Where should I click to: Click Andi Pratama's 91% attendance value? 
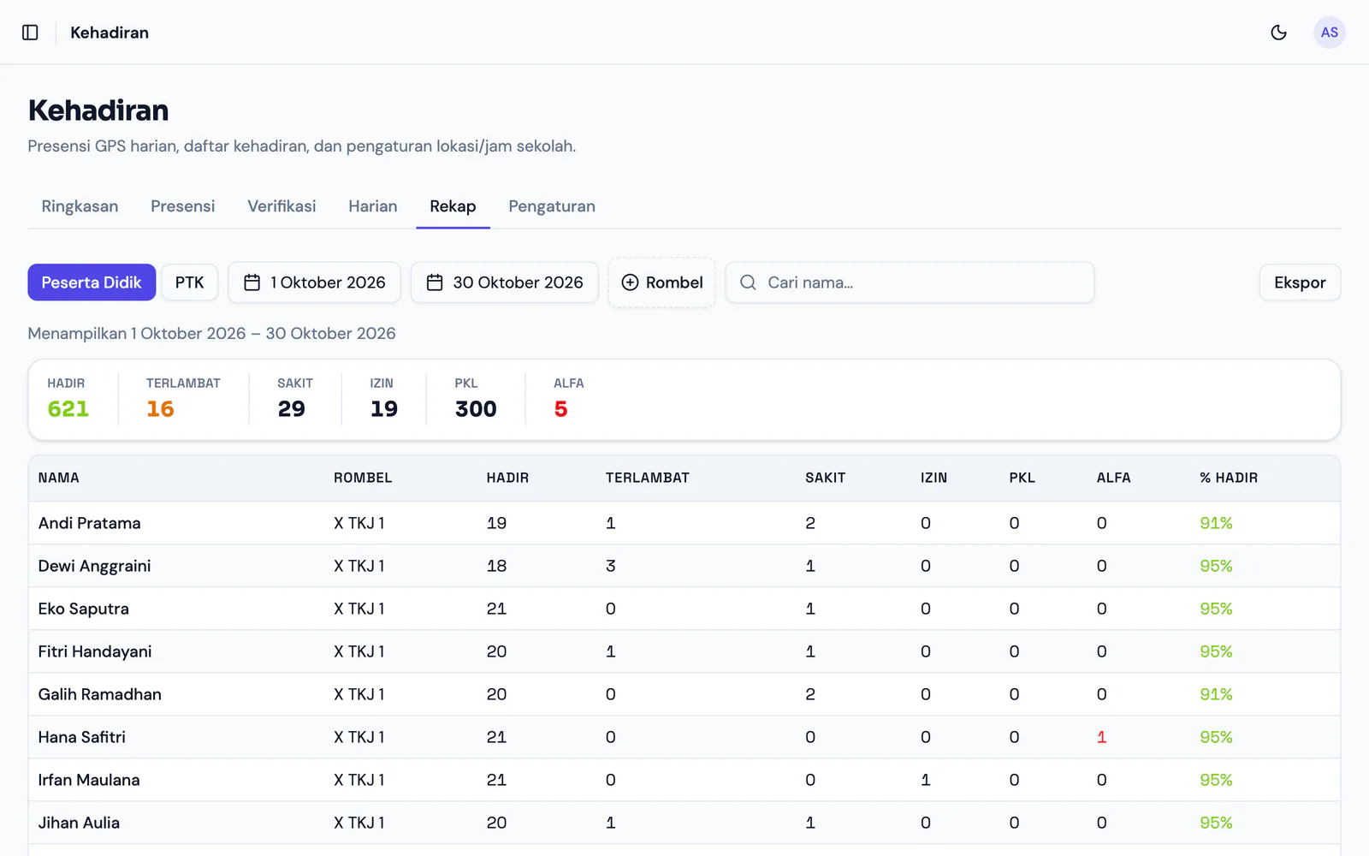click(x=1216, y=523)
